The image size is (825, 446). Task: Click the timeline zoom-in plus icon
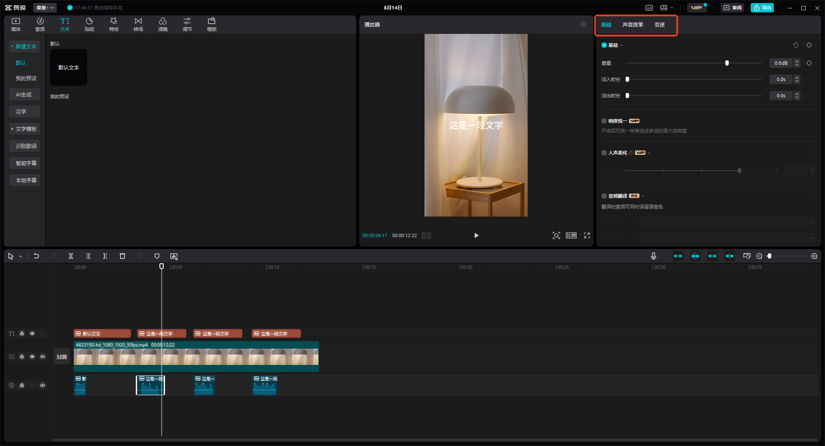(x=814, y=256)
